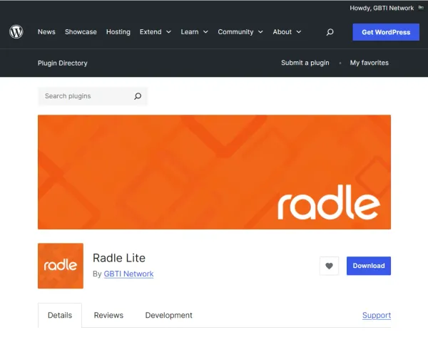Click the Radle Lite plugin icon thumbnail

click(61, 266)
